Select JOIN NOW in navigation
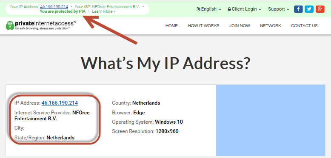Viewport: 331px width, 158px height. 240,26
